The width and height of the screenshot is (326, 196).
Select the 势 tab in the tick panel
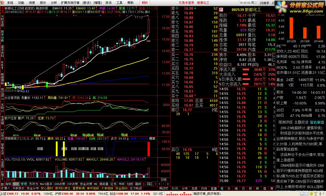(x=250, y=188)
